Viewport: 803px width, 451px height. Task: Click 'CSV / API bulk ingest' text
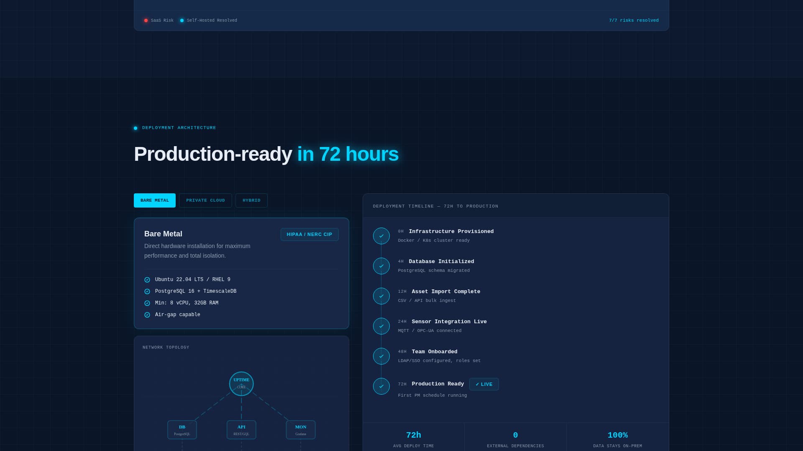[427, 301]
